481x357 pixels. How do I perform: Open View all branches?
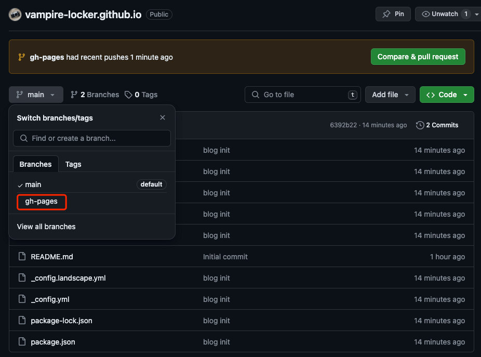click(46, 227)
